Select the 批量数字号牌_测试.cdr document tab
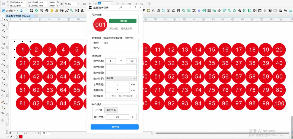Screen dimensions: 293x139 click(19, 16)
